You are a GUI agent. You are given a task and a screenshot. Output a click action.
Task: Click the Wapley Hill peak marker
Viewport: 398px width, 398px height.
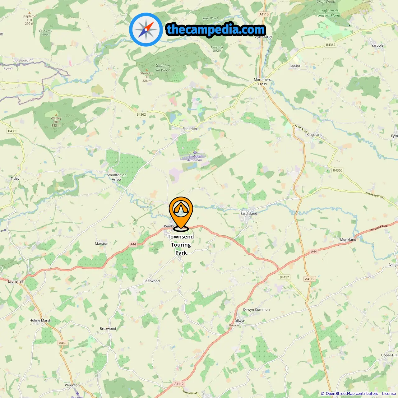point(56,115)
